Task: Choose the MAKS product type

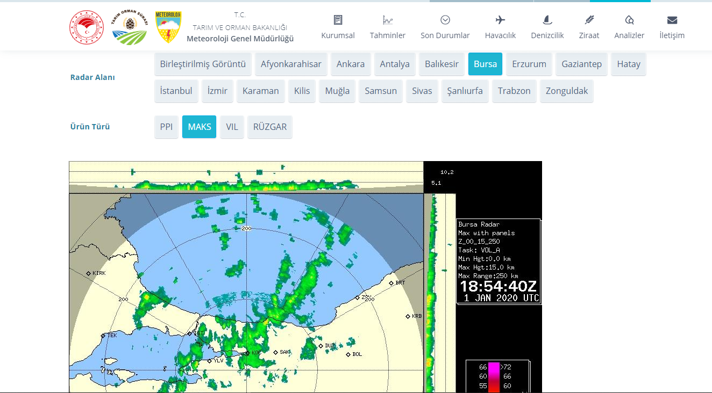Action: [200, 127]
